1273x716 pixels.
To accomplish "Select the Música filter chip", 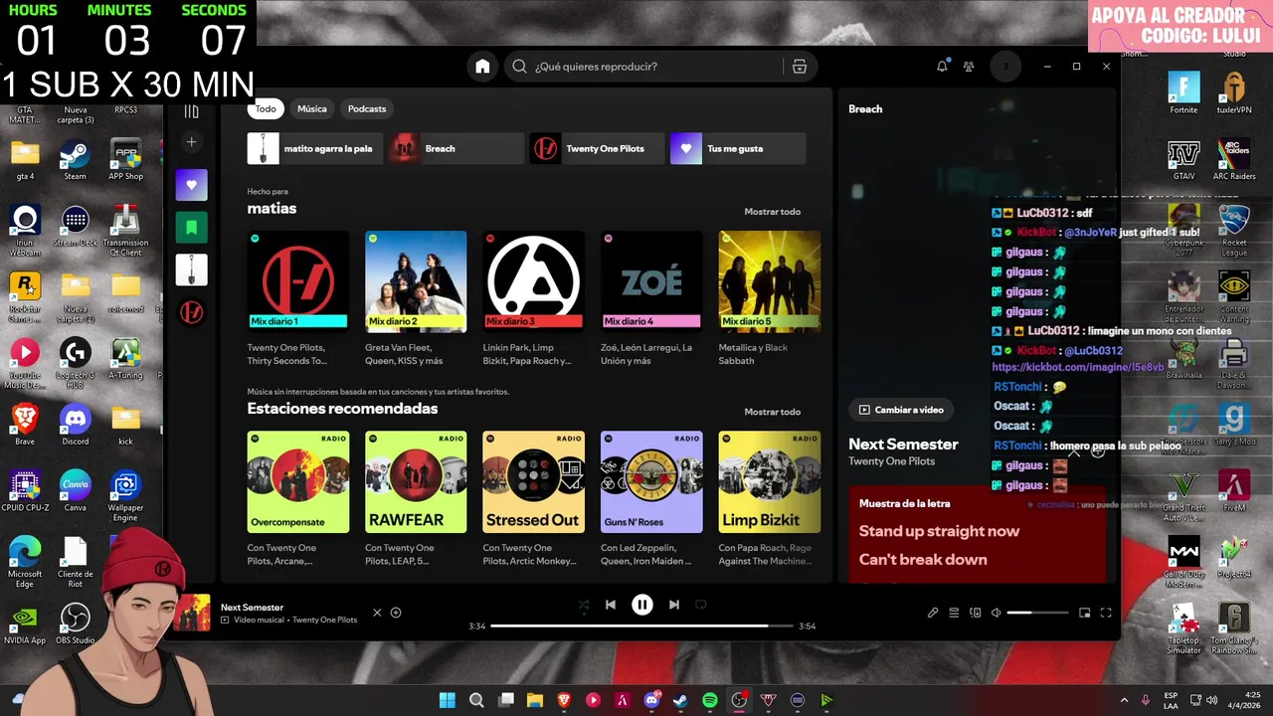I will (312, 108).
